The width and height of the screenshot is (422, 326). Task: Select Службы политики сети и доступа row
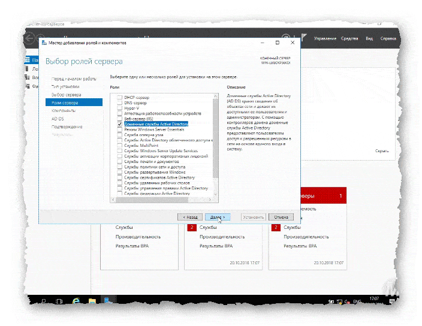coord(155,167)
